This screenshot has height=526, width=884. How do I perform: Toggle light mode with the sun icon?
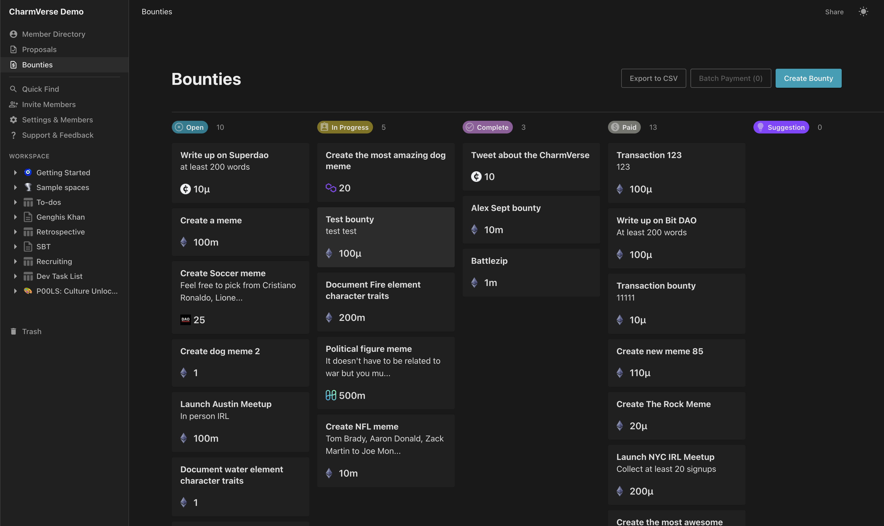[863, 12]
